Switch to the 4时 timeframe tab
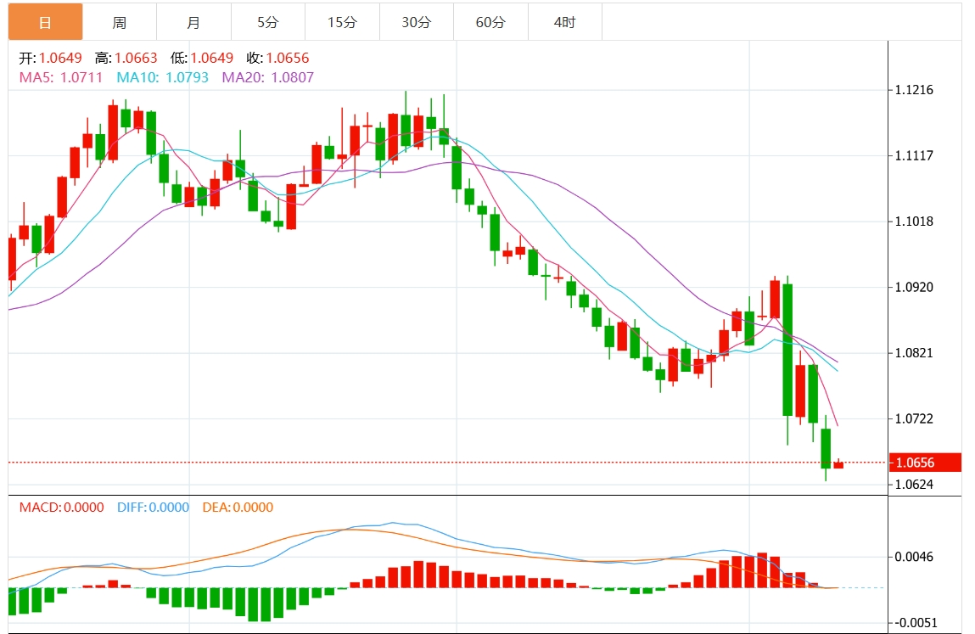975x634 pixels. [x=564, y=22]
